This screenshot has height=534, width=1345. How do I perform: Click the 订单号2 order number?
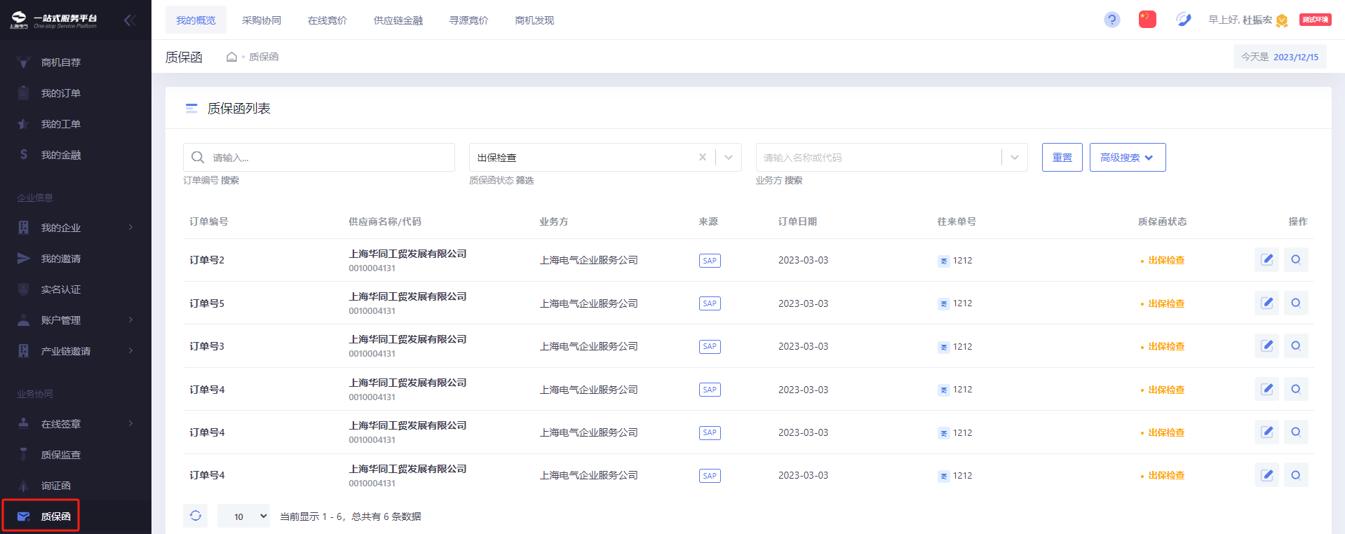click(207, 260)
